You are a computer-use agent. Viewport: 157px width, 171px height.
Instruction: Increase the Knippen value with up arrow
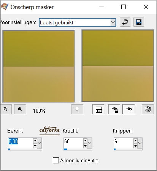135,141
